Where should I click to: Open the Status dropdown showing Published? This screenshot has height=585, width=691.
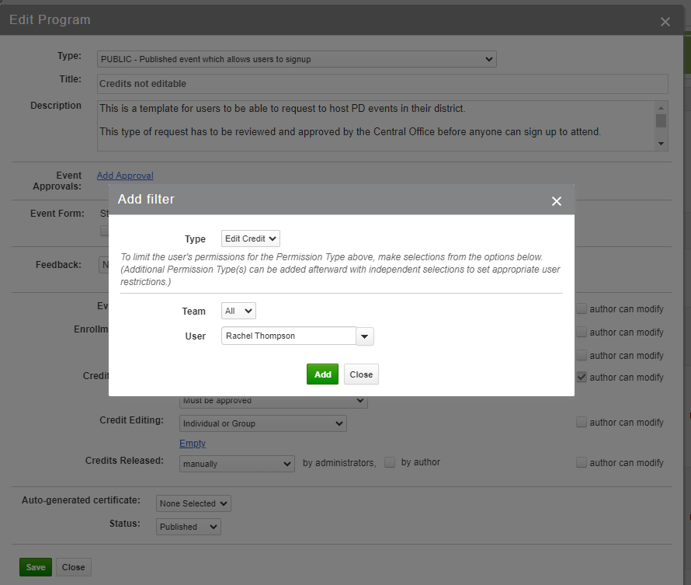(188, 526)
